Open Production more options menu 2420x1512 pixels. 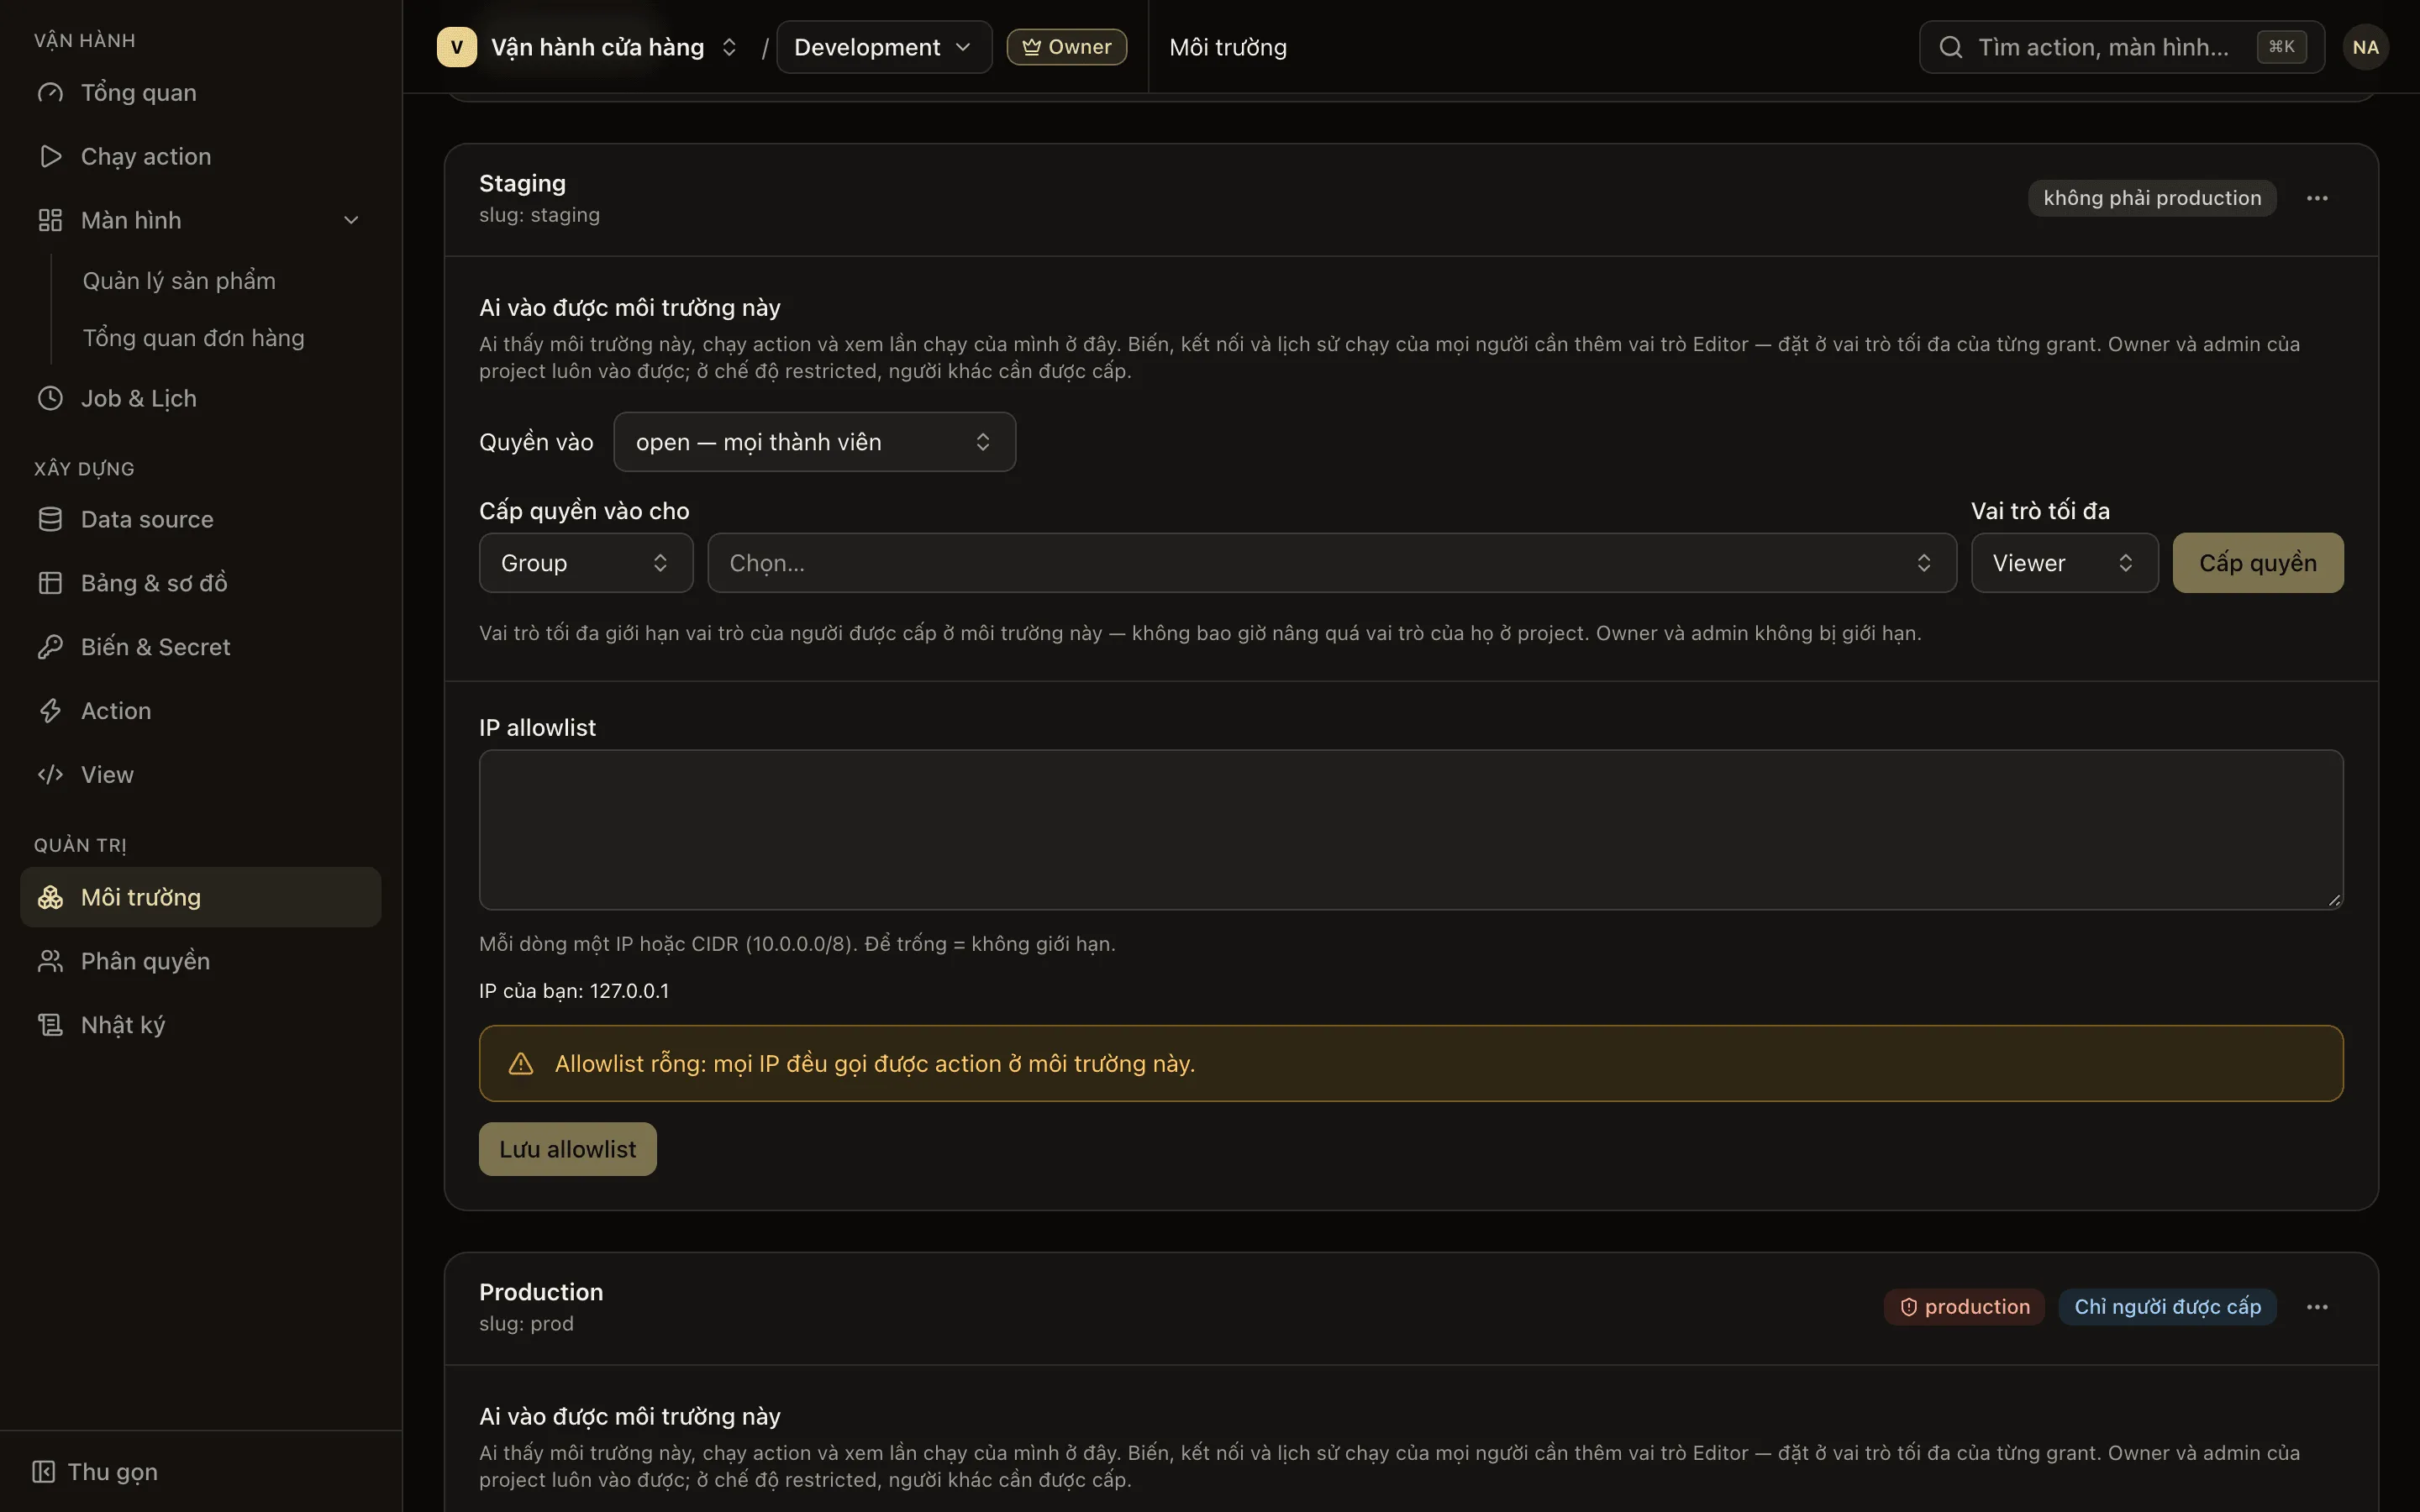(x=2317, y=1307)
